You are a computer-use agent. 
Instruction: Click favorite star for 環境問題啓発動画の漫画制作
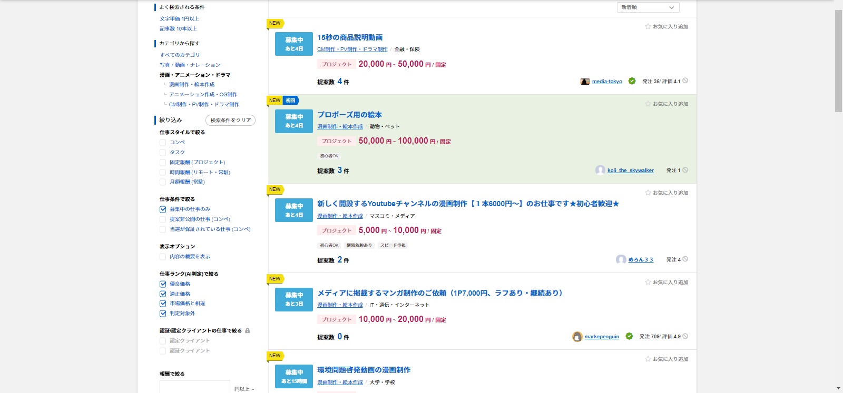[x=648, y=359]
